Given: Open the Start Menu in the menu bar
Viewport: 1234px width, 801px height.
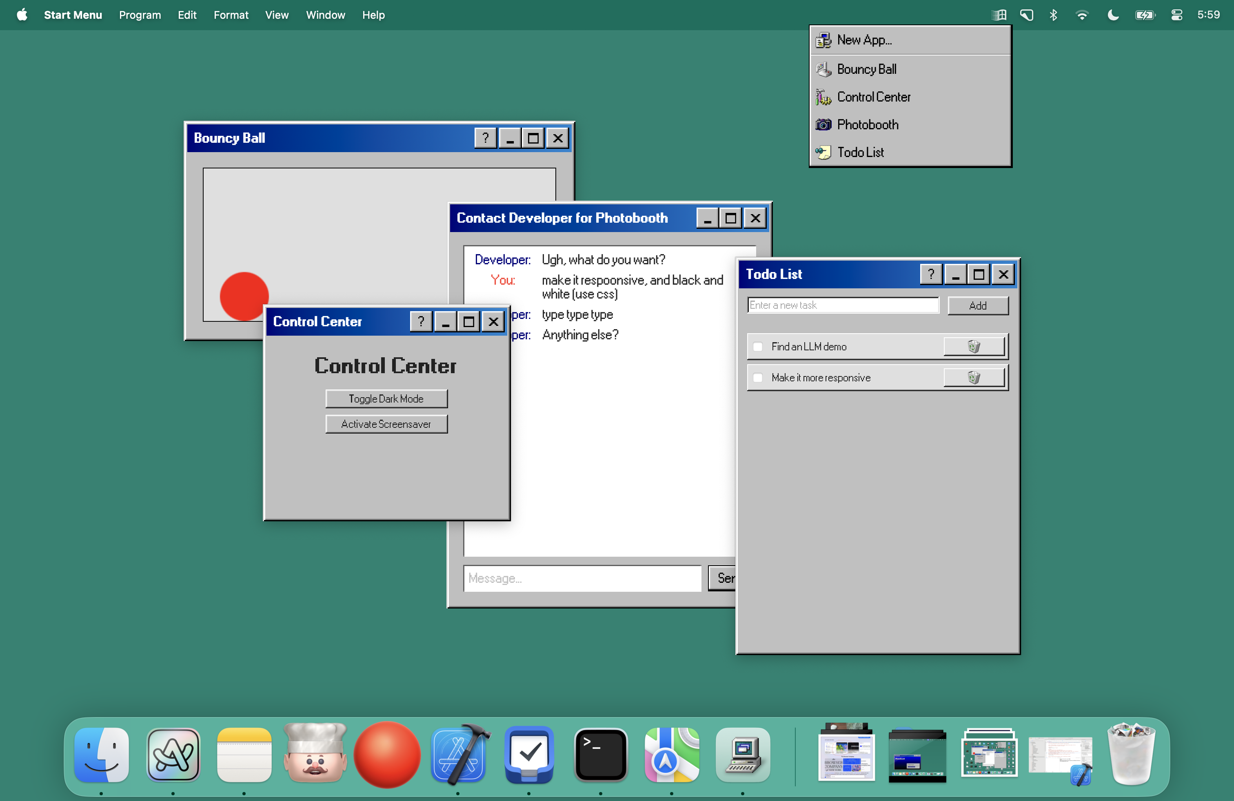Looking at the screenshot, I should [x=73, y=15].
